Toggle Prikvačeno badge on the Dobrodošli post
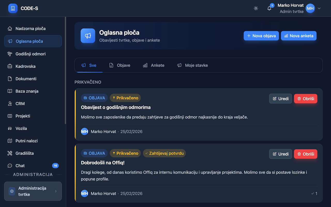 pos(125,153)
